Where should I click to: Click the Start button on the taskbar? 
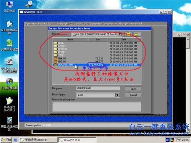pyautogui.click(x=6, y=140)
